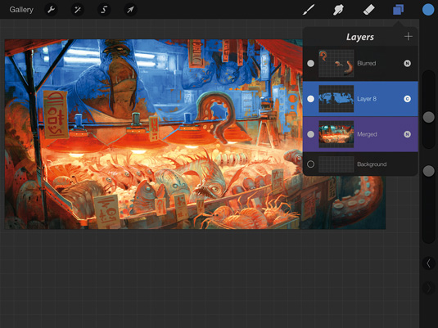Viewport: 438px width, 328px height.
Task: Click the Layers panel title
Action: click(x=359, y=37)
